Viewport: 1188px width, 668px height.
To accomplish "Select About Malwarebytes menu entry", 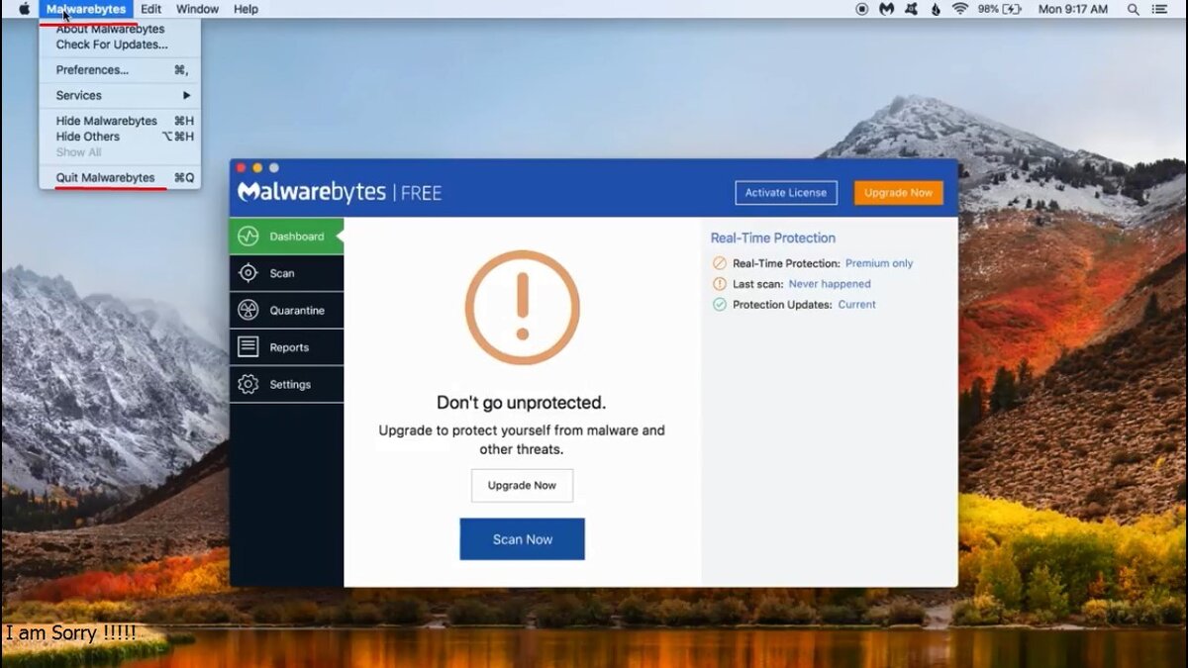I will [x=120, y=30].
